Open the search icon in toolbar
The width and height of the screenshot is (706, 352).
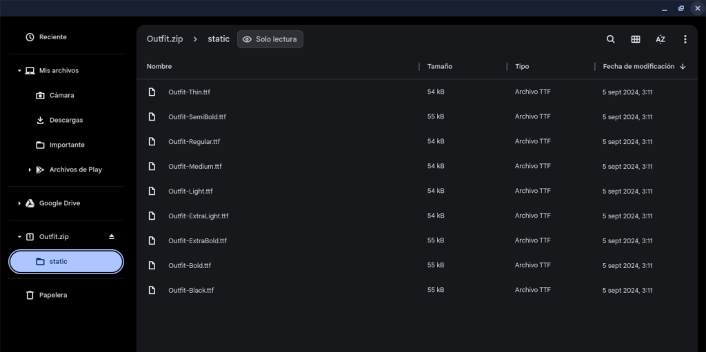tap(611, 39)
